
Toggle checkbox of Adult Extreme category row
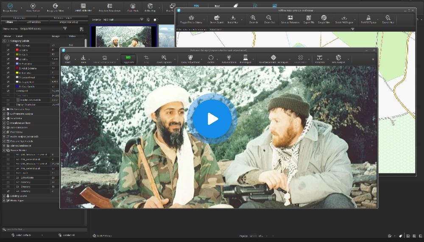pos(8,68)
